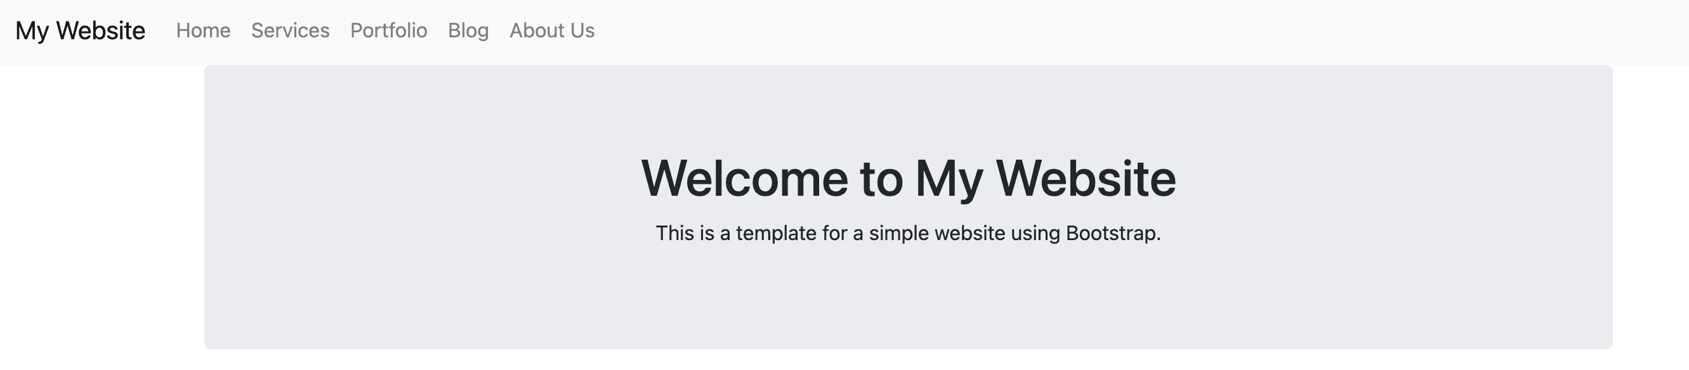Viewport: 1689px width, 370px height.
Task: Select Portfolio in the navbar
Action: point(388,31)
